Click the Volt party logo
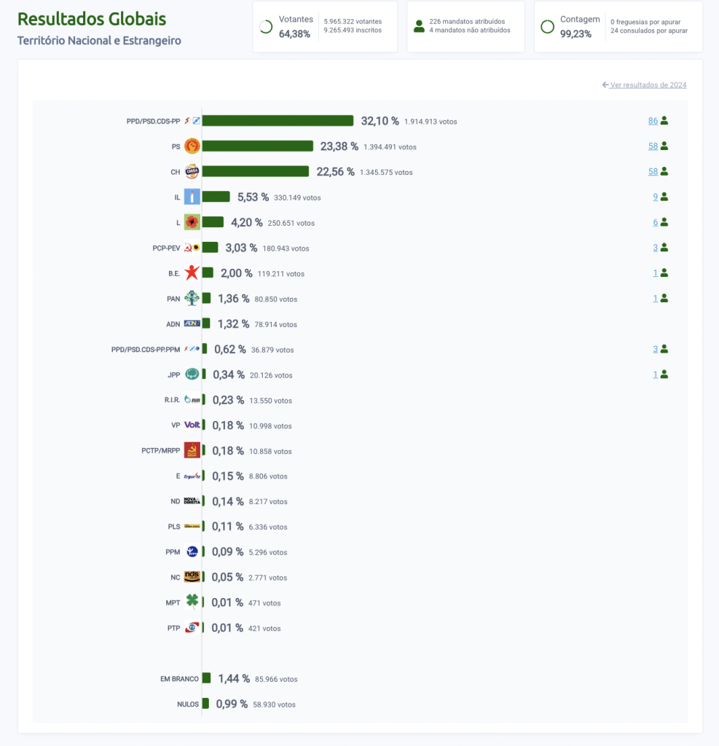The image size is (719, 746). (192, 425)
